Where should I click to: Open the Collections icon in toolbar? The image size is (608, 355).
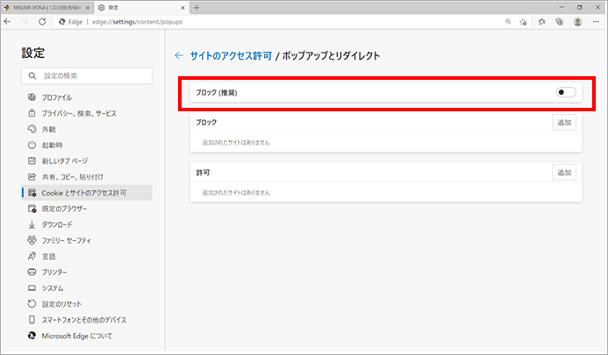559,23
